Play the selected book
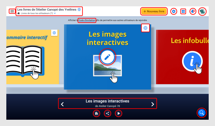The image size is (215, 126). pyautogui.click(x=119, y=113)
